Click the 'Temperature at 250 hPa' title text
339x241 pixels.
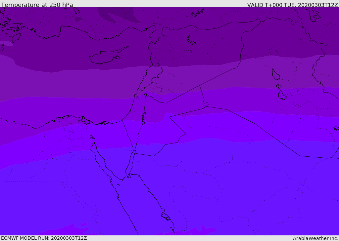37,5
